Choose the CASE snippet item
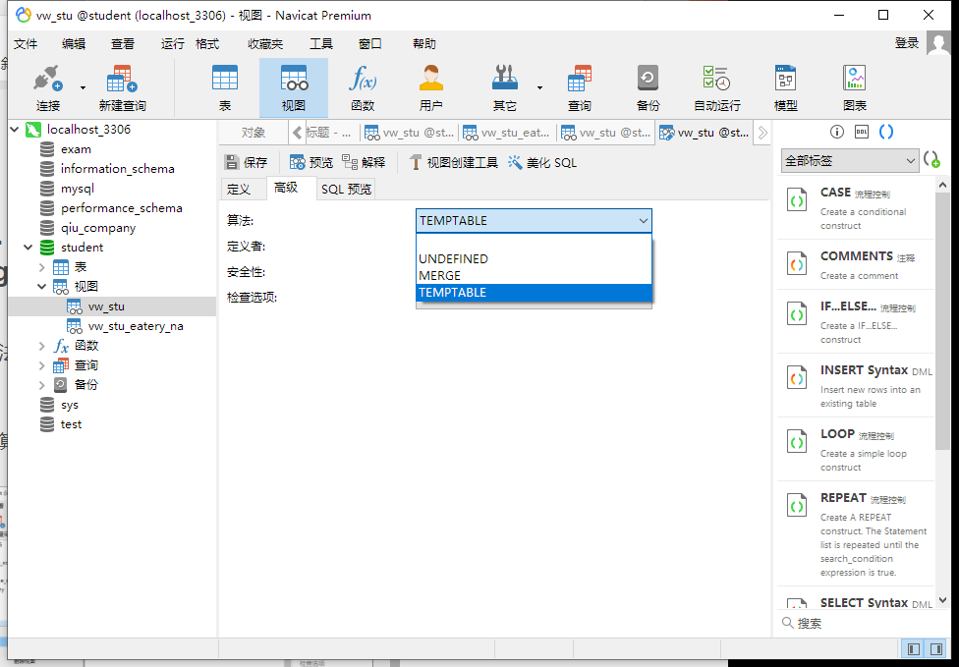Viewport: 959px width, 667px height. point(856,207)
